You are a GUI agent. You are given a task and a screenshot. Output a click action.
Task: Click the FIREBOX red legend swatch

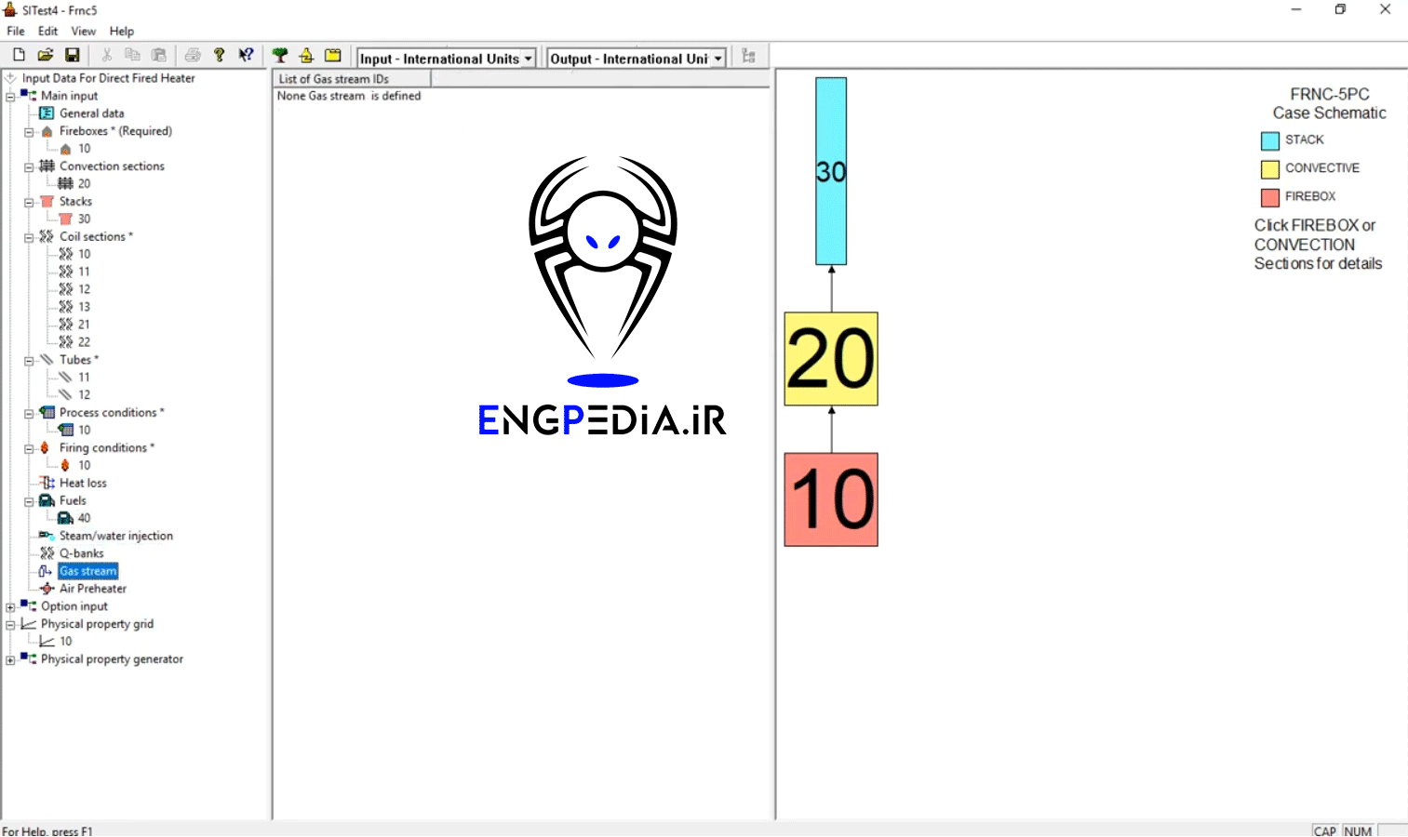[x=1270, y=197]
